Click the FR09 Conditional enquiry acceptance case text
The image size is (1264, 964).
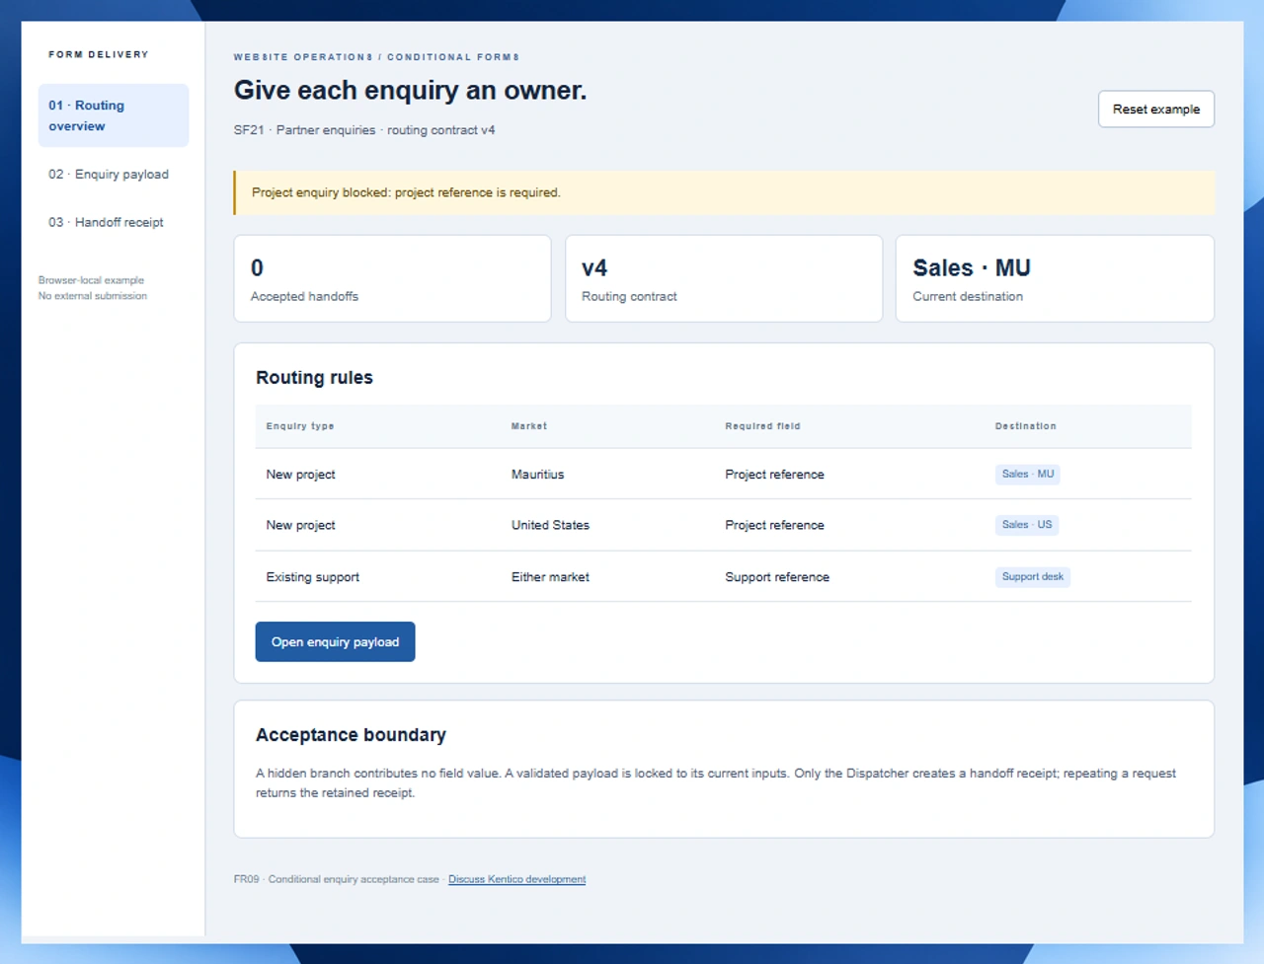pyautogui.click(x=337, y=879)
